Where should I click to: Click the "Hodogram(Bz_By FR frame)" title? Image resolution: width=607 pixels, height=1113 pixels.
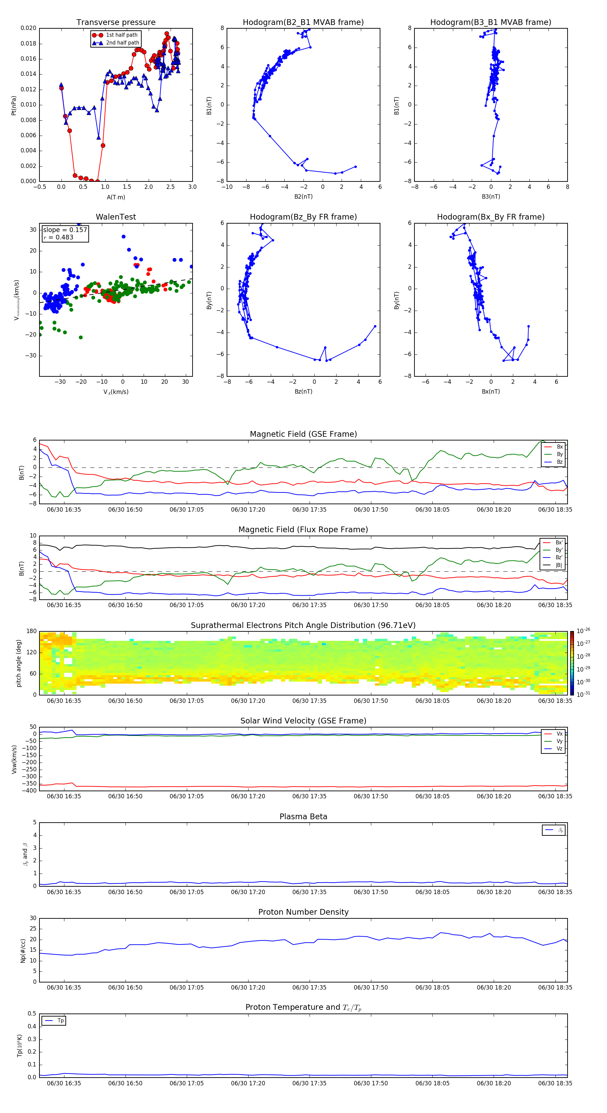(x=303, y=217)
